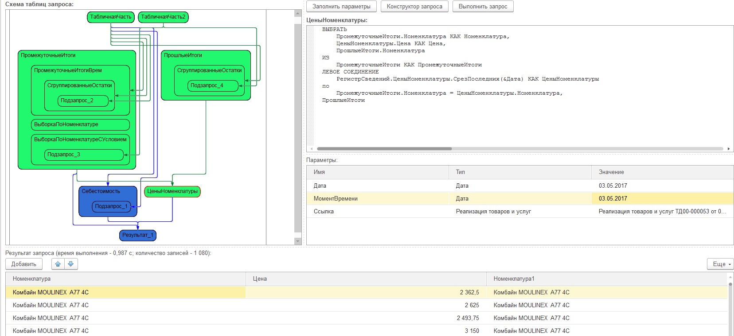Click Реализация товаров и услуг type cell
734x336 pixels.
(520, 212)
